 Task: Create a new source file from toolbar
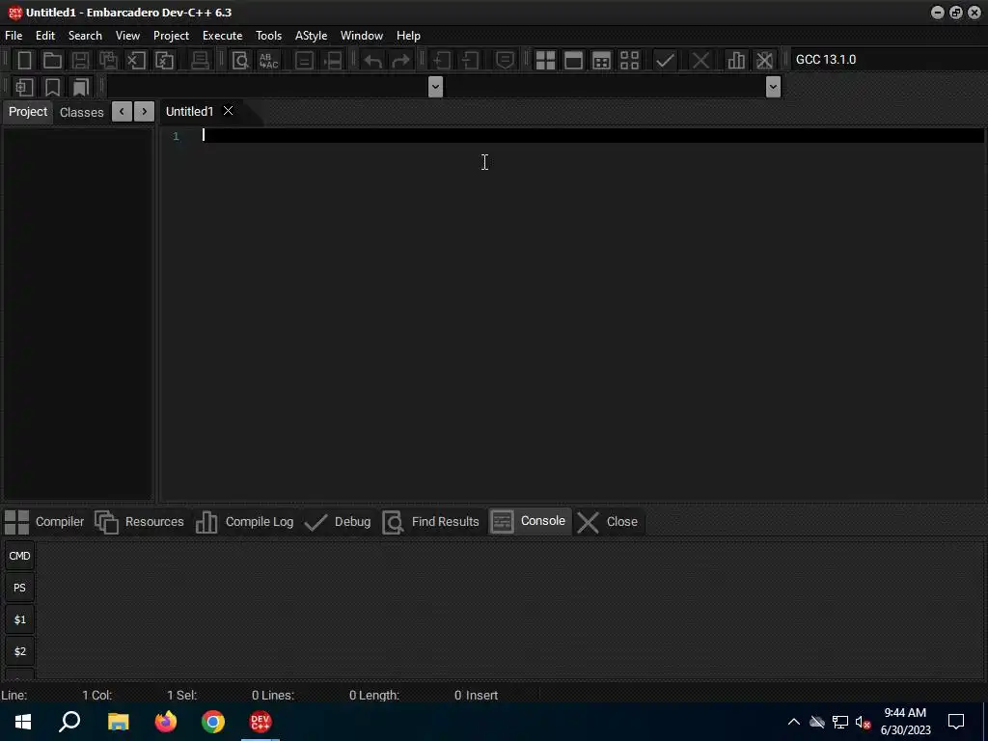pos(24,61)
